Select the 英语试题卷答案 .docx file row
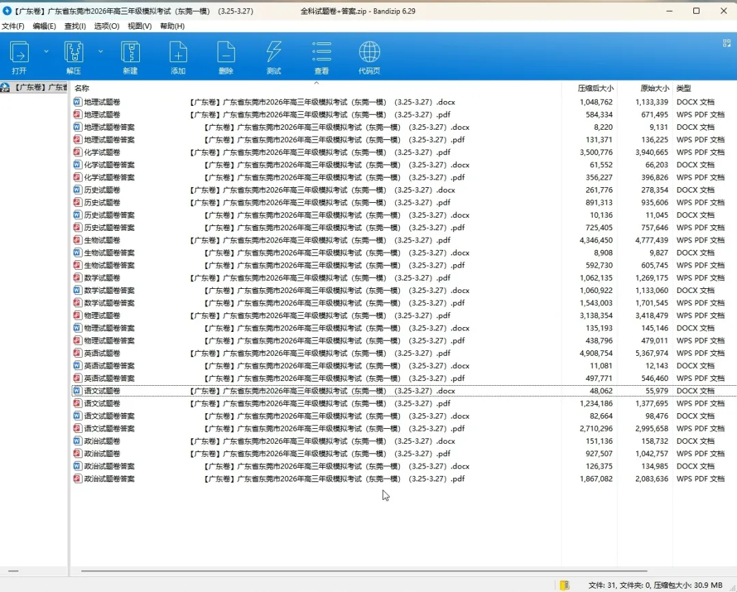Image resolution: width=737 pixels, height=592 pixels. [x=404, y=365]
